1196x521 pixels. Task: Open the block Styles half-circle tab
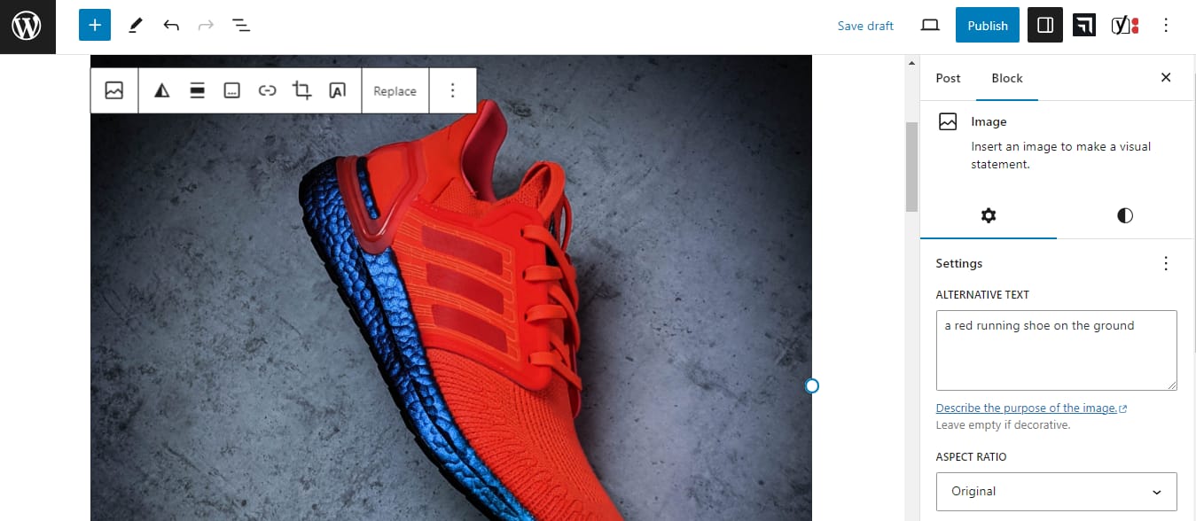pos(1125,215)
